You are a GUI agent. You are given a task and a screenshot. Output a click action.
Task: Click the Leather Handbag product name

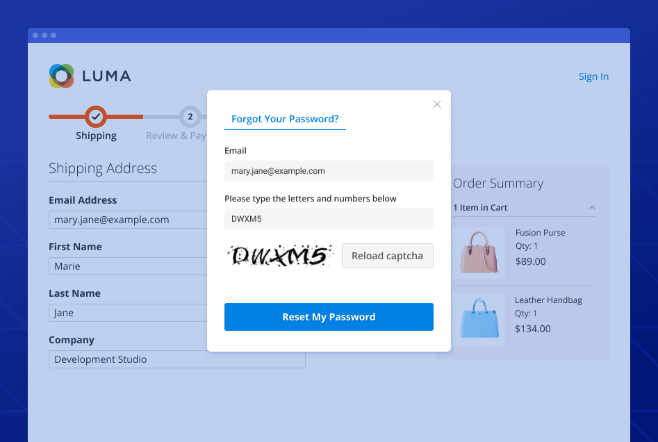(x=548, y=300)
